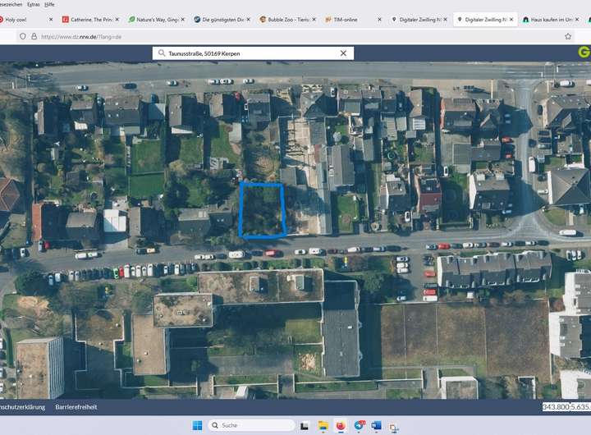
Task: Bookmark this page with the star icon
Action: pyautogui.click(x=568, y=36)
